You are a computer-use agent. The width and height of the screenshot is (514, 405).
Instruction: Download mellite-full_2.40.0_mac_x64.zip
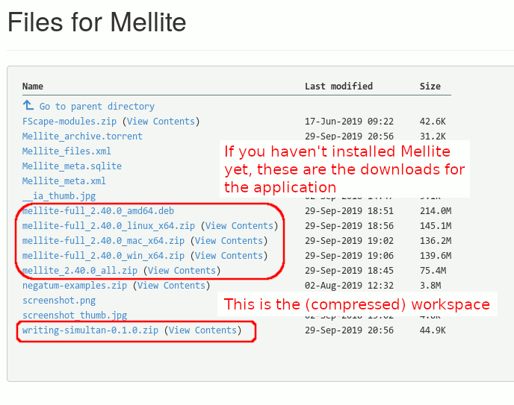coord(103,241)
